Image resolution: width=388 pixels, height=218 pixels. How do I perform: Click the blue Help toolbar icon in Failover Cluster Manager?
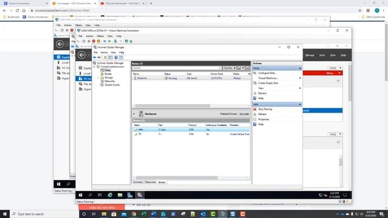(x=116, y=58)
